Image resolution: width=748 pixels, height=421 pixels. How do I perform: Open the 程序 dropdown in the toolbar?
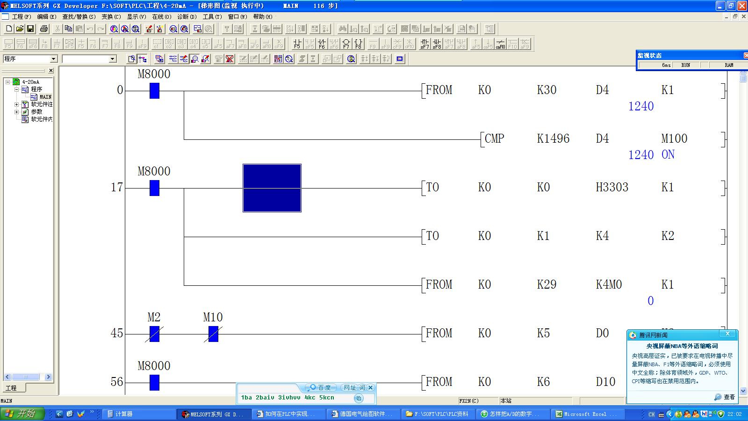(x=53, y=59)
